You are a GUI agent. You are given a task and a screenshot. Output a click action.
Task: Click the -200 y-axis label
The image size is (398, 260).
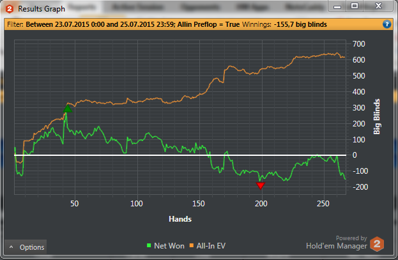pos(360,187)
